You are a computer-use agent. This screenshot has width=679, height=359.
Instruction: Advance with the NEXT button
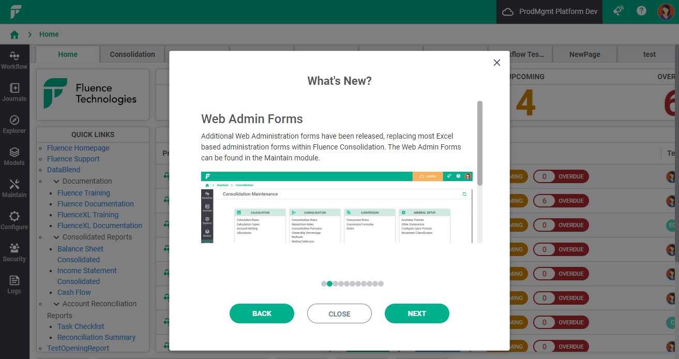pyautogui.click(x=417, y=313)
